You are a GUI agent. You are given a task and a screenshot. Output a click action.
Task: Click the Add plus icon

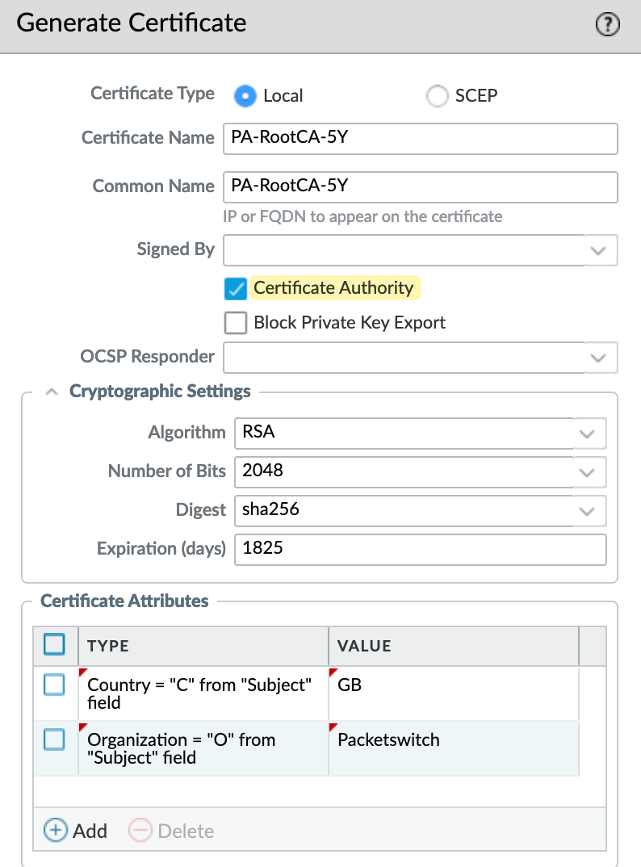[56, 831]
